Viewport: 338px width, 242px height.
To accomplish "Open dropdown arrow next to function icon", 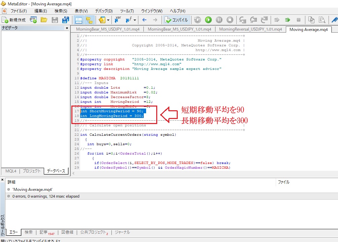I will pos(135,20).
